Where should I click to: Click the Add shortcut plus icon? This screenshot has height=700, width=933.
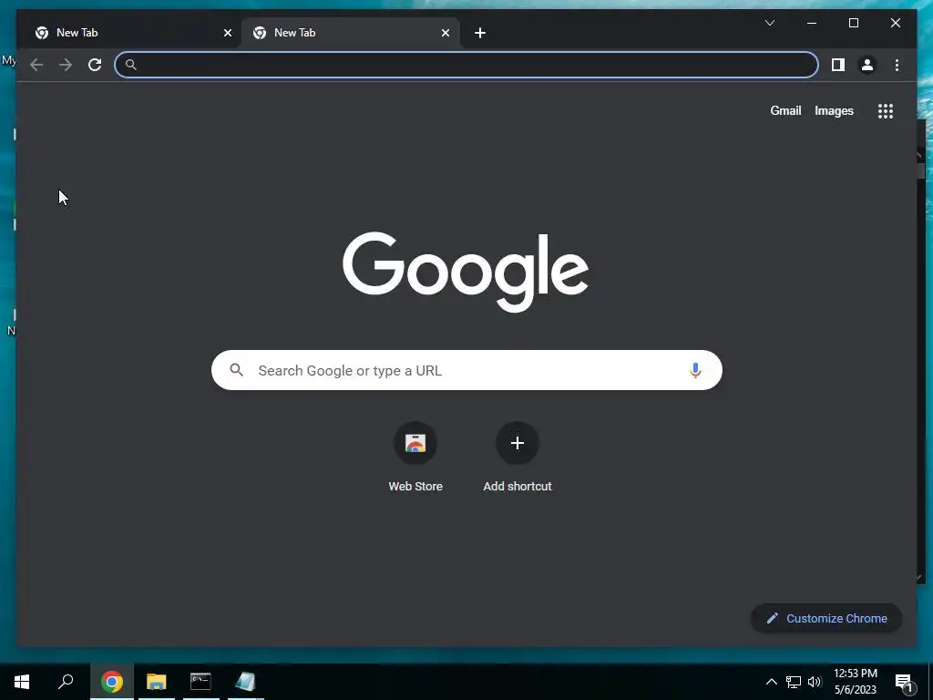click(518, 443)
